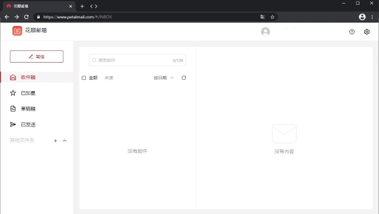Reload the page in browser toolbar

click(x=26, y=17)
